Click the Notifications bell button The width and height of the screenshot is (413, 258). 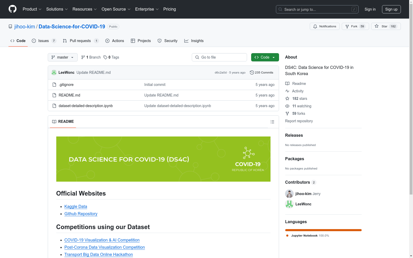pyautogui.click(x=325, y=26)
